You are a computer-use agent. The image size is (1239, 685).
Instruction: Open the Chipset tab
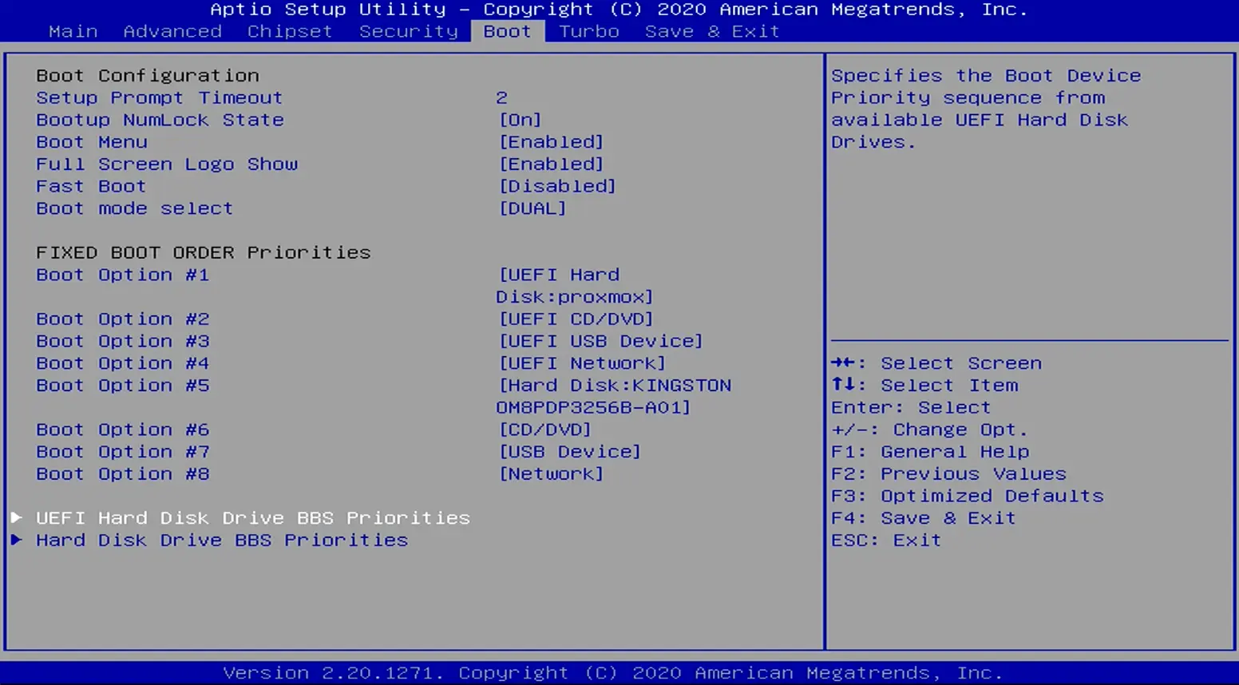pos(289,31)
